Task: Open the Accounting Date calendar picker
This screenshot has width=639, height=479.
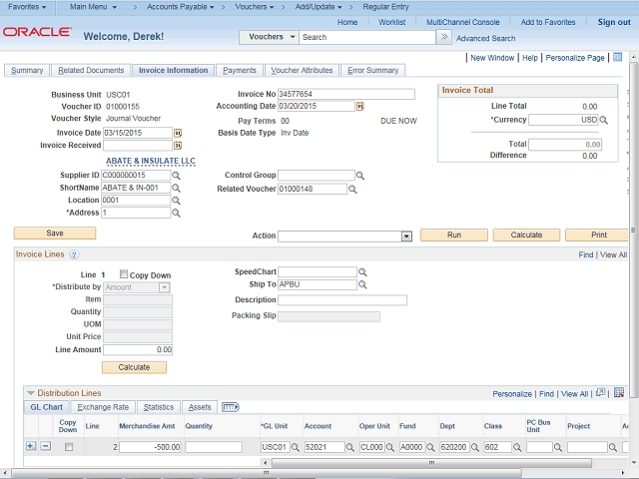Action: click(x=359, y=106)
